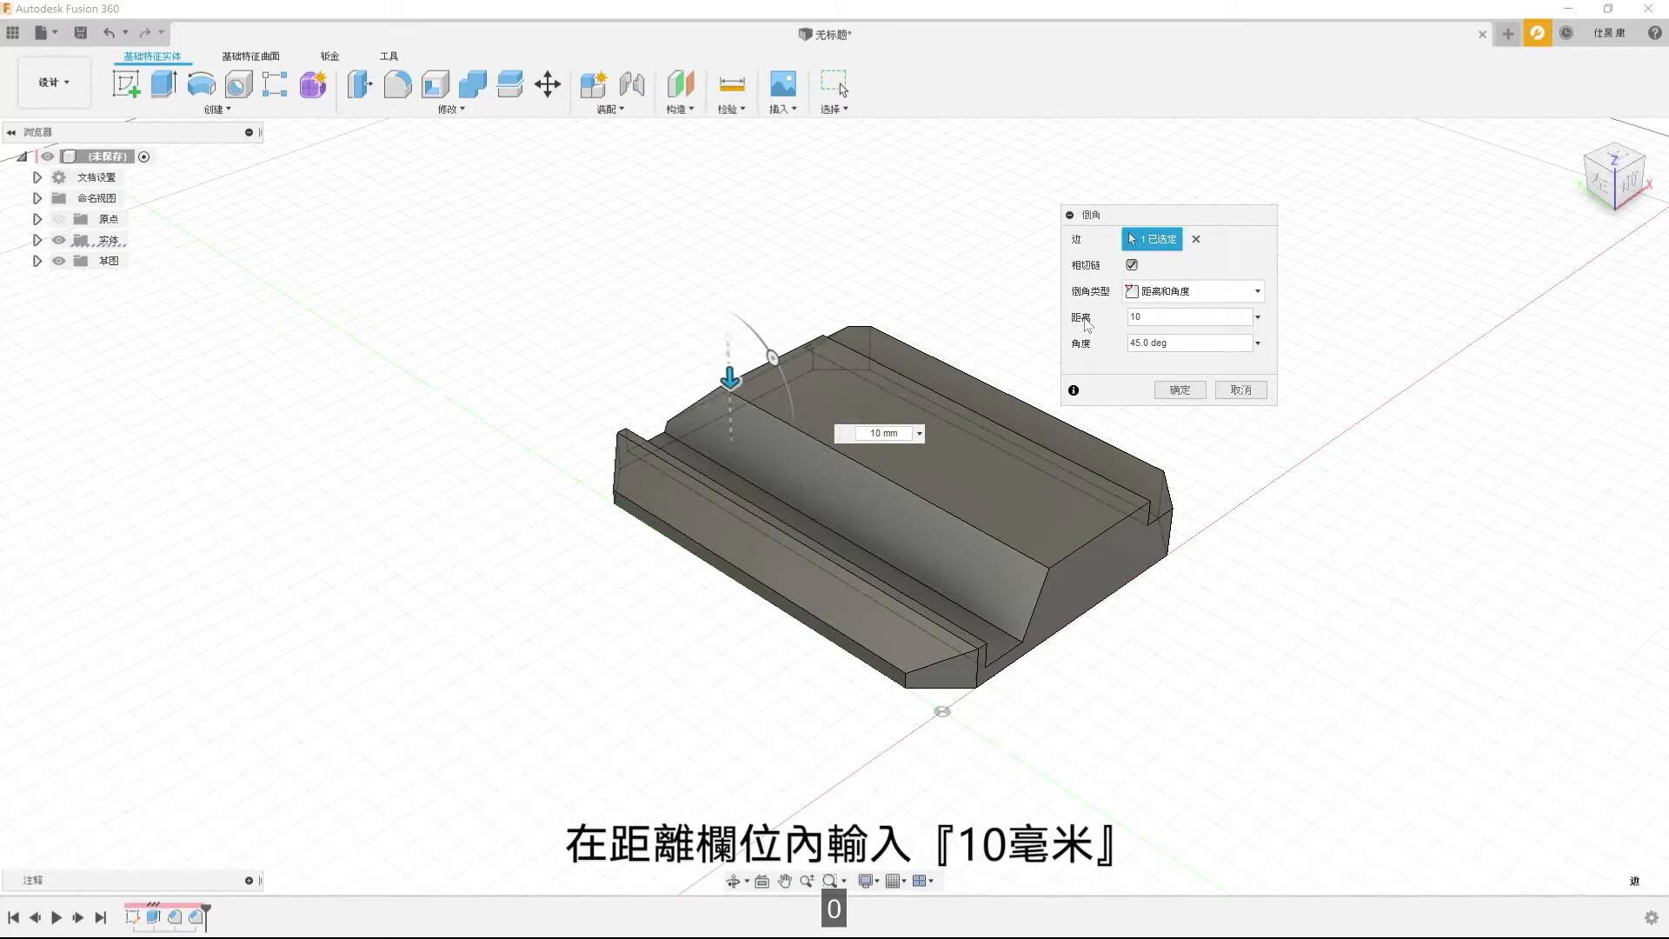Click the Save disk icon

(81, 33)
